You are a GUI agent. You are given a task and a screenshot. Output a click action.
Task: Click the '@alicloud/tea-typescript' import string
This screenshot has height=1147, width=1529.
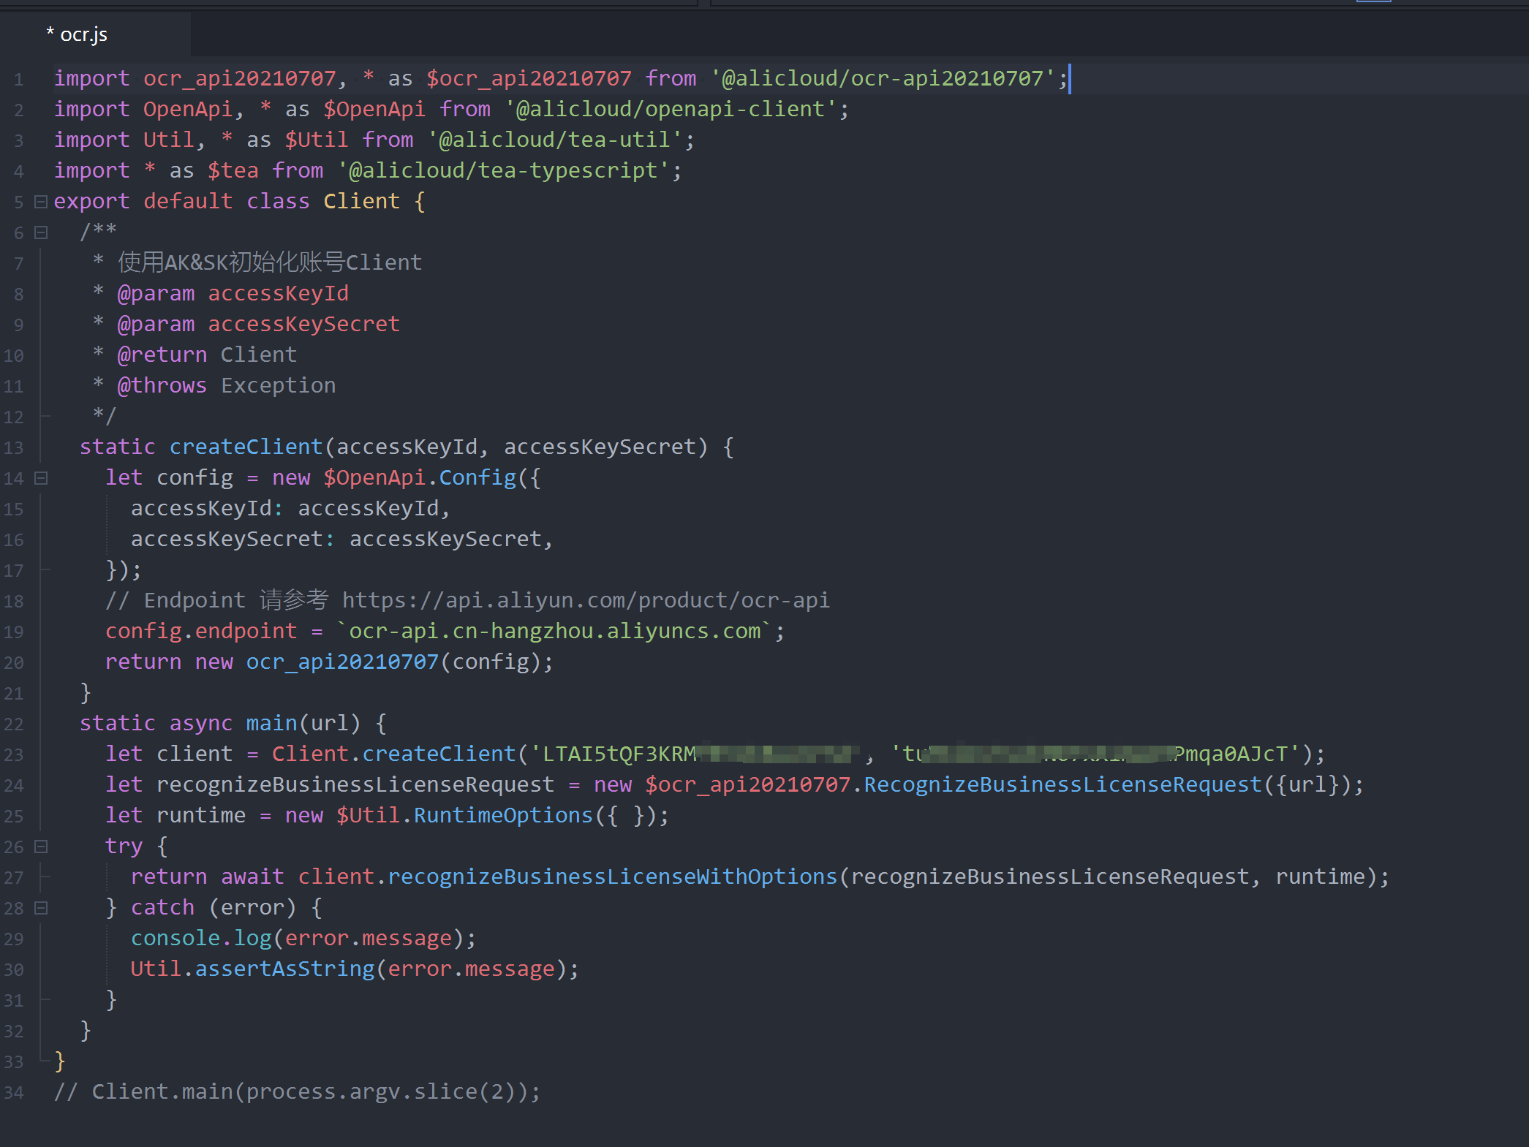point(503,170)
